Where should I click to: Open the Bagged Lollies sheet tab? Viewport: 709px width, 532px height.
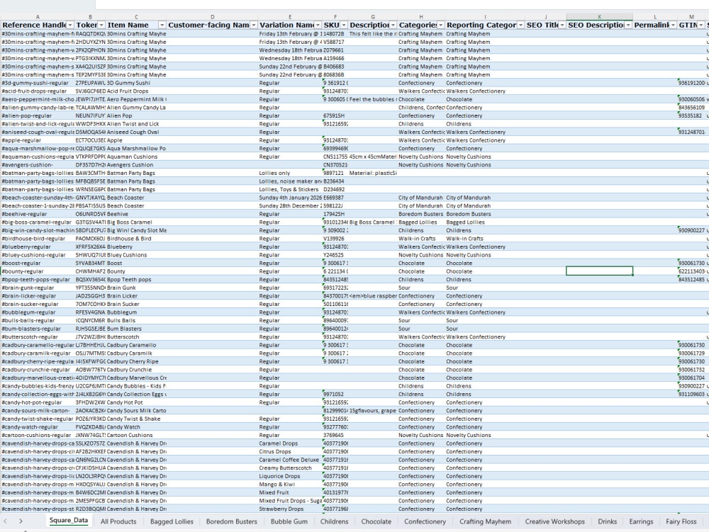(172, 521)
